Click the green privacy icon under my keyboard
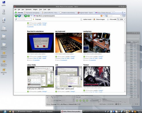This screenshot has height=113, width=142. (56, 56)
